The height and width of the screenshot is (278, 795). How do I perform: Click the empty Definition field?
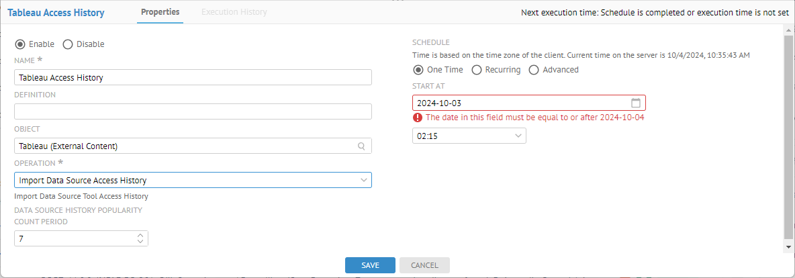point(192,111)
